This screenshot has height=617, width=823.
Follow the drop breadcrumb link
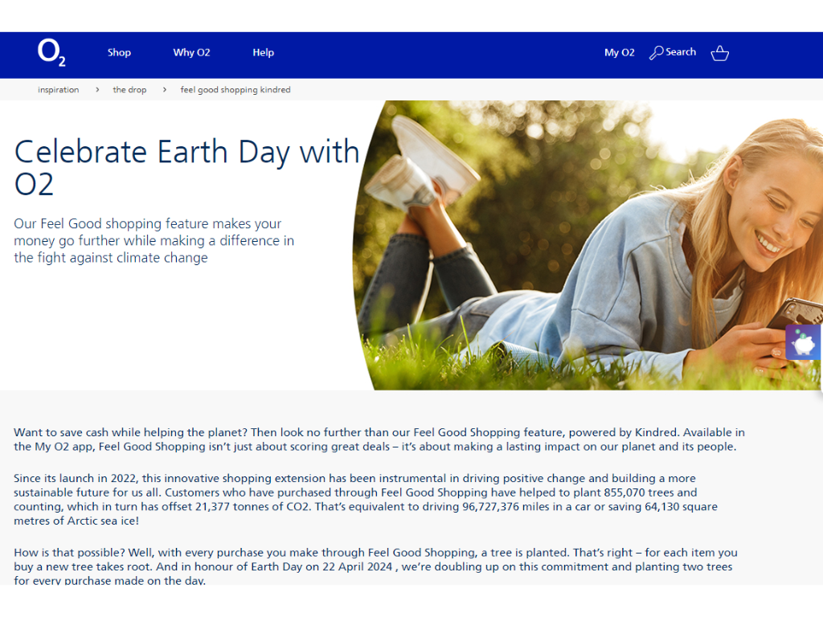coord(129,90)
